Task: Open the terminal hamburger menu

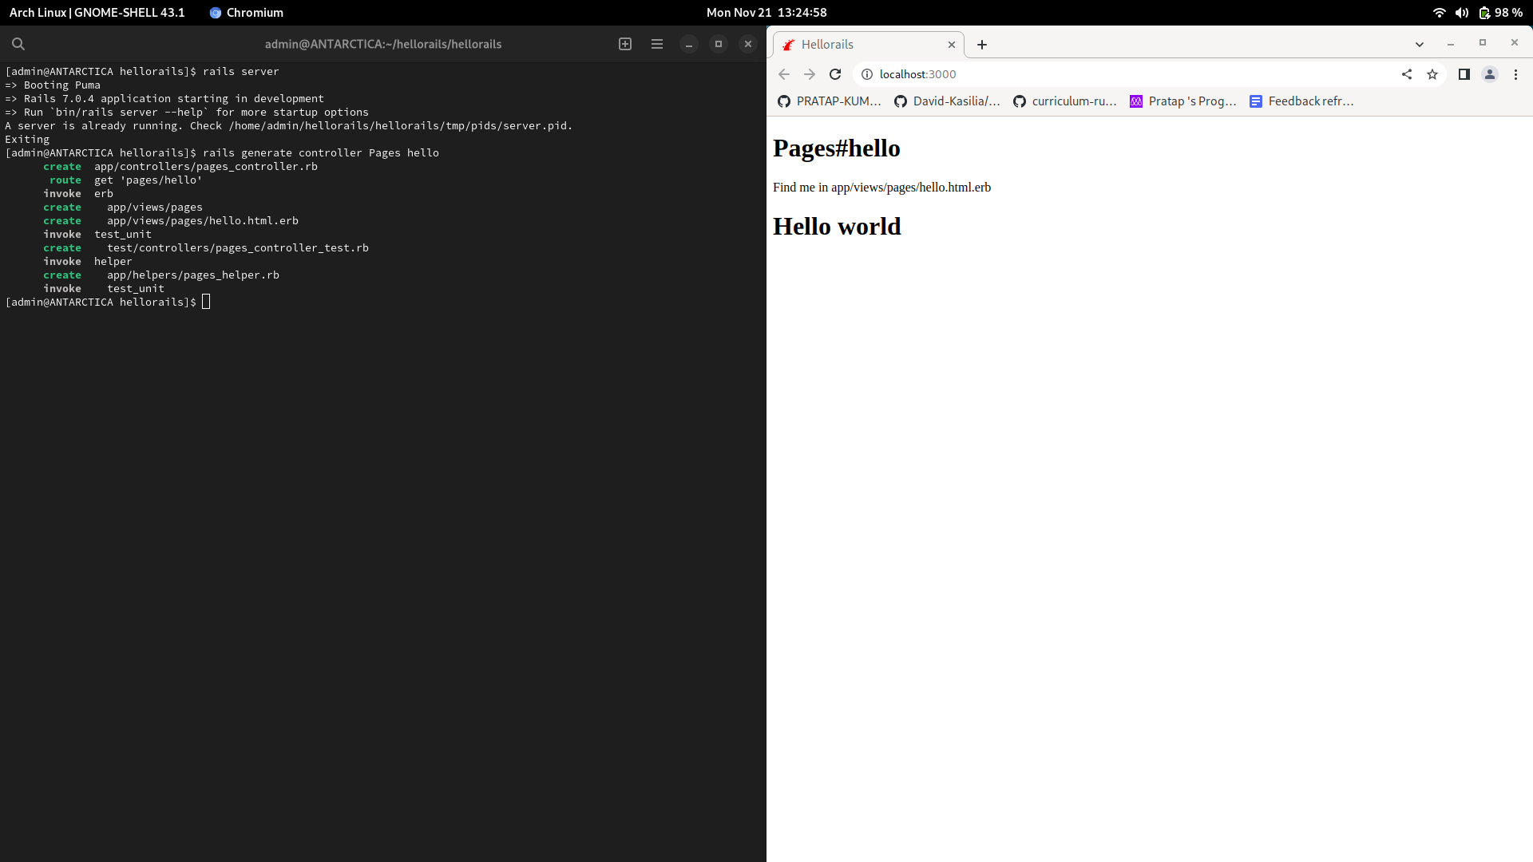Action: (657, 44)
